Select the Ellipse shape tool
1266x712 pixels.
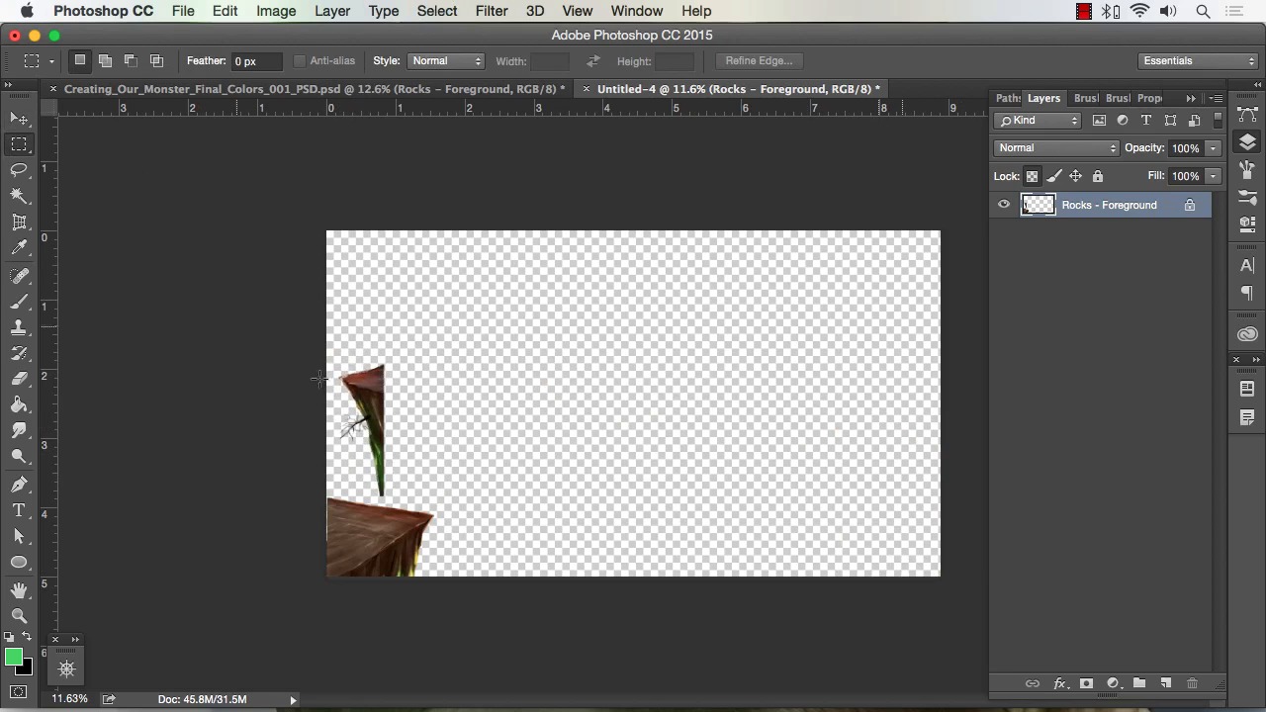[19, 562]
